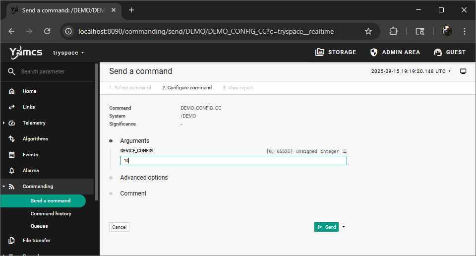Click the sidebar scrollbar

click(97, 132)
